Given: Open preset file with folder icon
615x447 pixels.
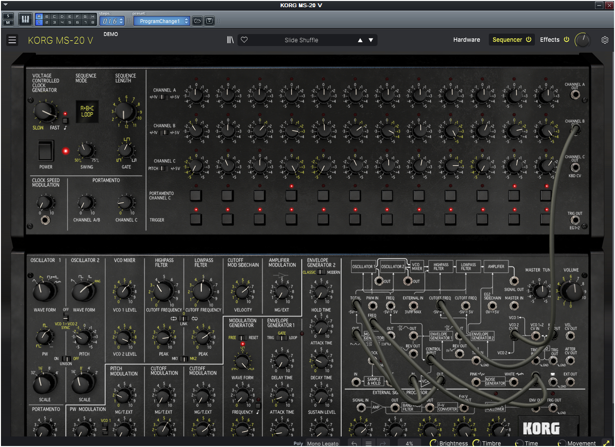Looking at the screenshot, I should coord(197,21).
